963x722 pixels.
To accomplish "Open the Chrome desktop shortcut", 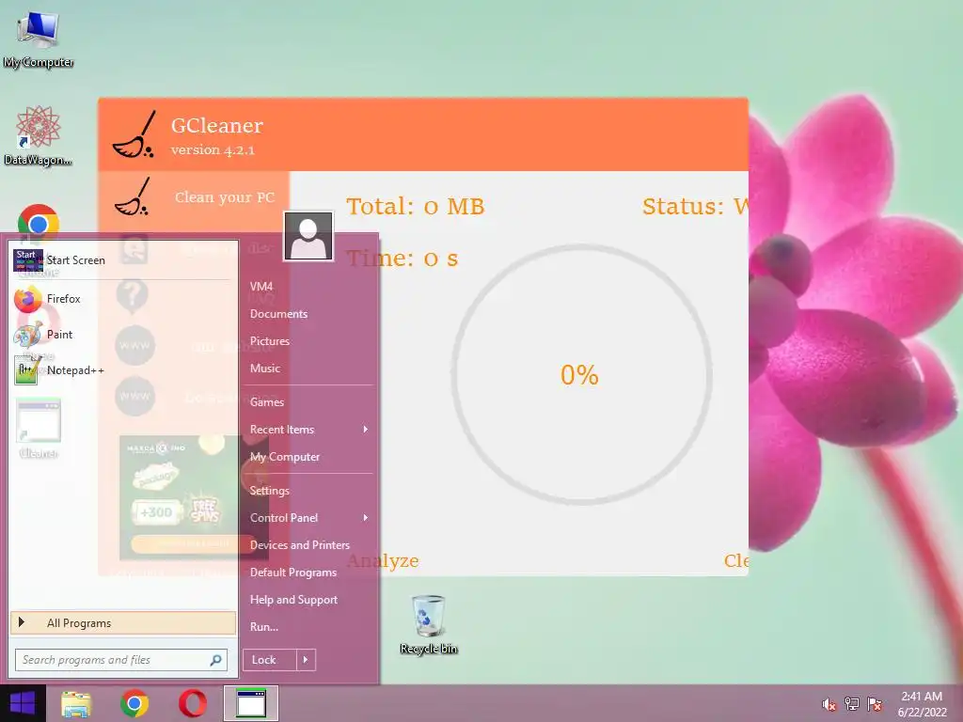I will click(x=38, y=222).
